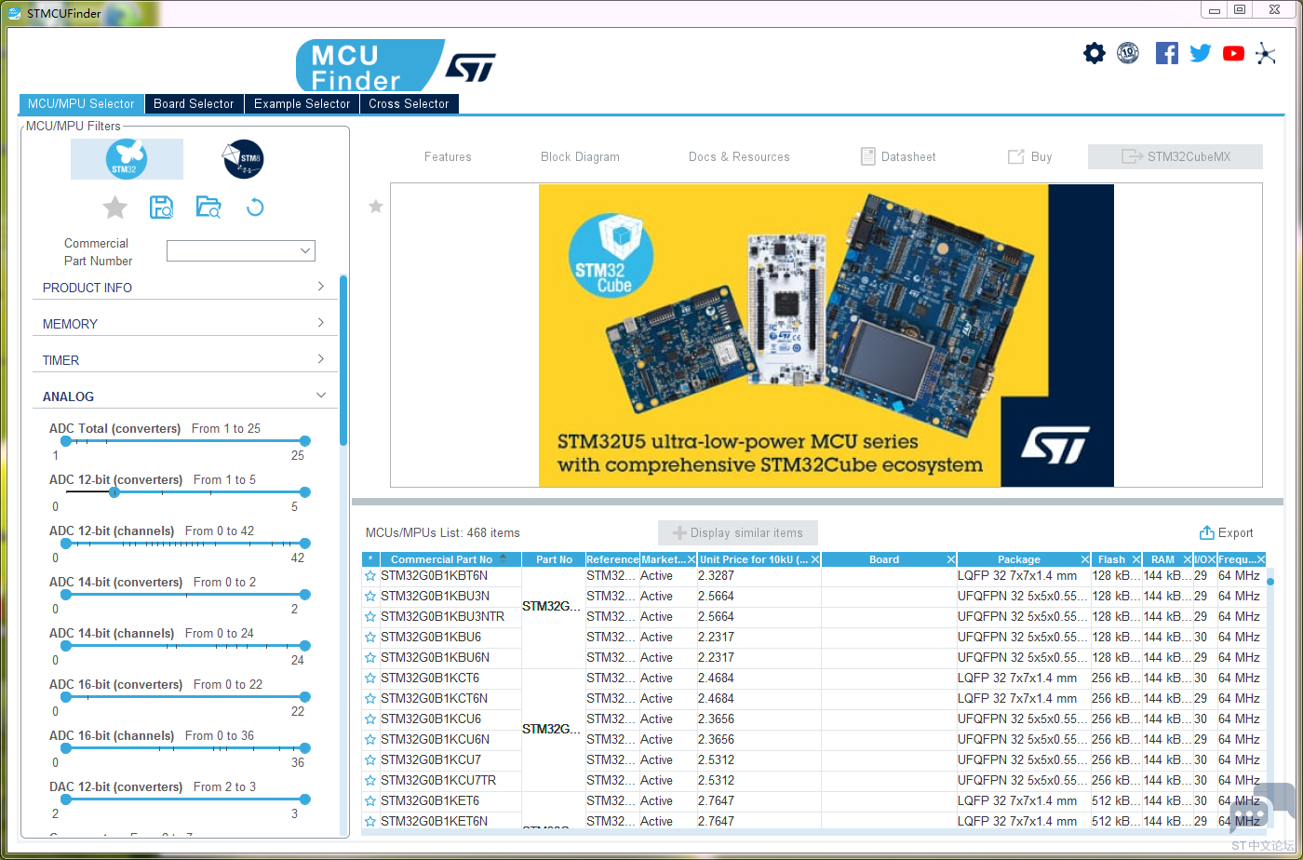Image resolution: width=1303 pixels, height=860 pixels.
Task: Remove the Board column with its X
Action: [950, 559]
